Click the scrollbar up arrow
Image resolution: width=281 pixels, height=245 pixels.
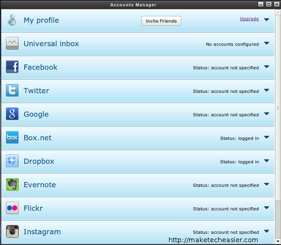click(278, 12)
